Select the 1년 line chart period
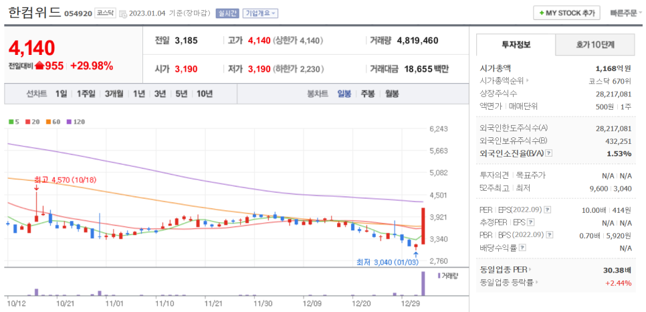Screen dimensions: 646x312 (x=139, y=94)
